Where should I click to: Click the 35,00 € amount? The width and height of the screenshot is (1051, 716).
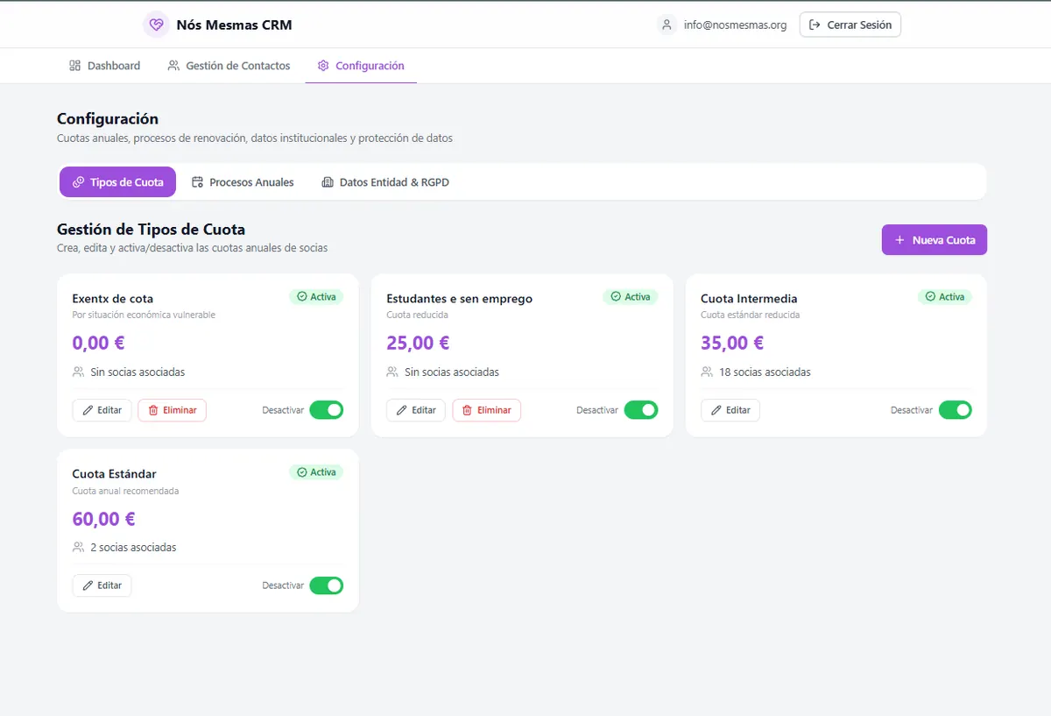(732, 343)
